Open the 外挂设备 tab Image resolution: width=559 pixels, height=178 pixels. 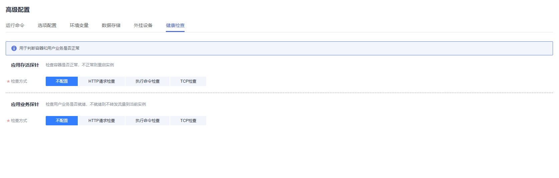(143, 25)
